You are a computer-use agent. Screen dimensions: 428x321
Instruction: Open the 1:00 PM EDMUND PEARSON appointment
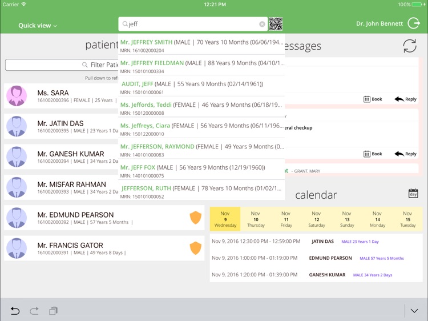tap(316, 258)
